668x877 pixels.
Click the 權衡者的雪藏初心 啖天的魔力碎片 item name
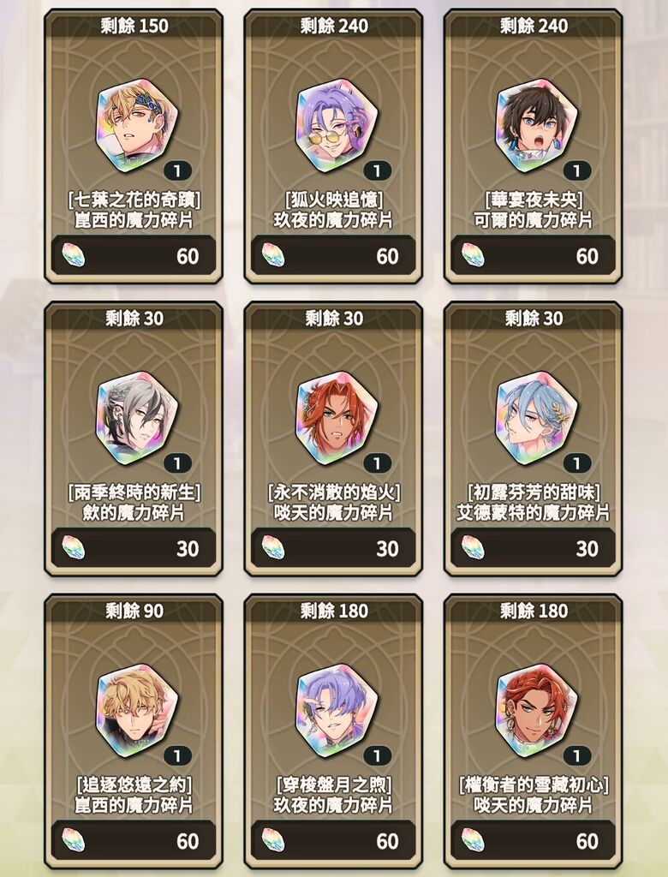coord(534,795)
